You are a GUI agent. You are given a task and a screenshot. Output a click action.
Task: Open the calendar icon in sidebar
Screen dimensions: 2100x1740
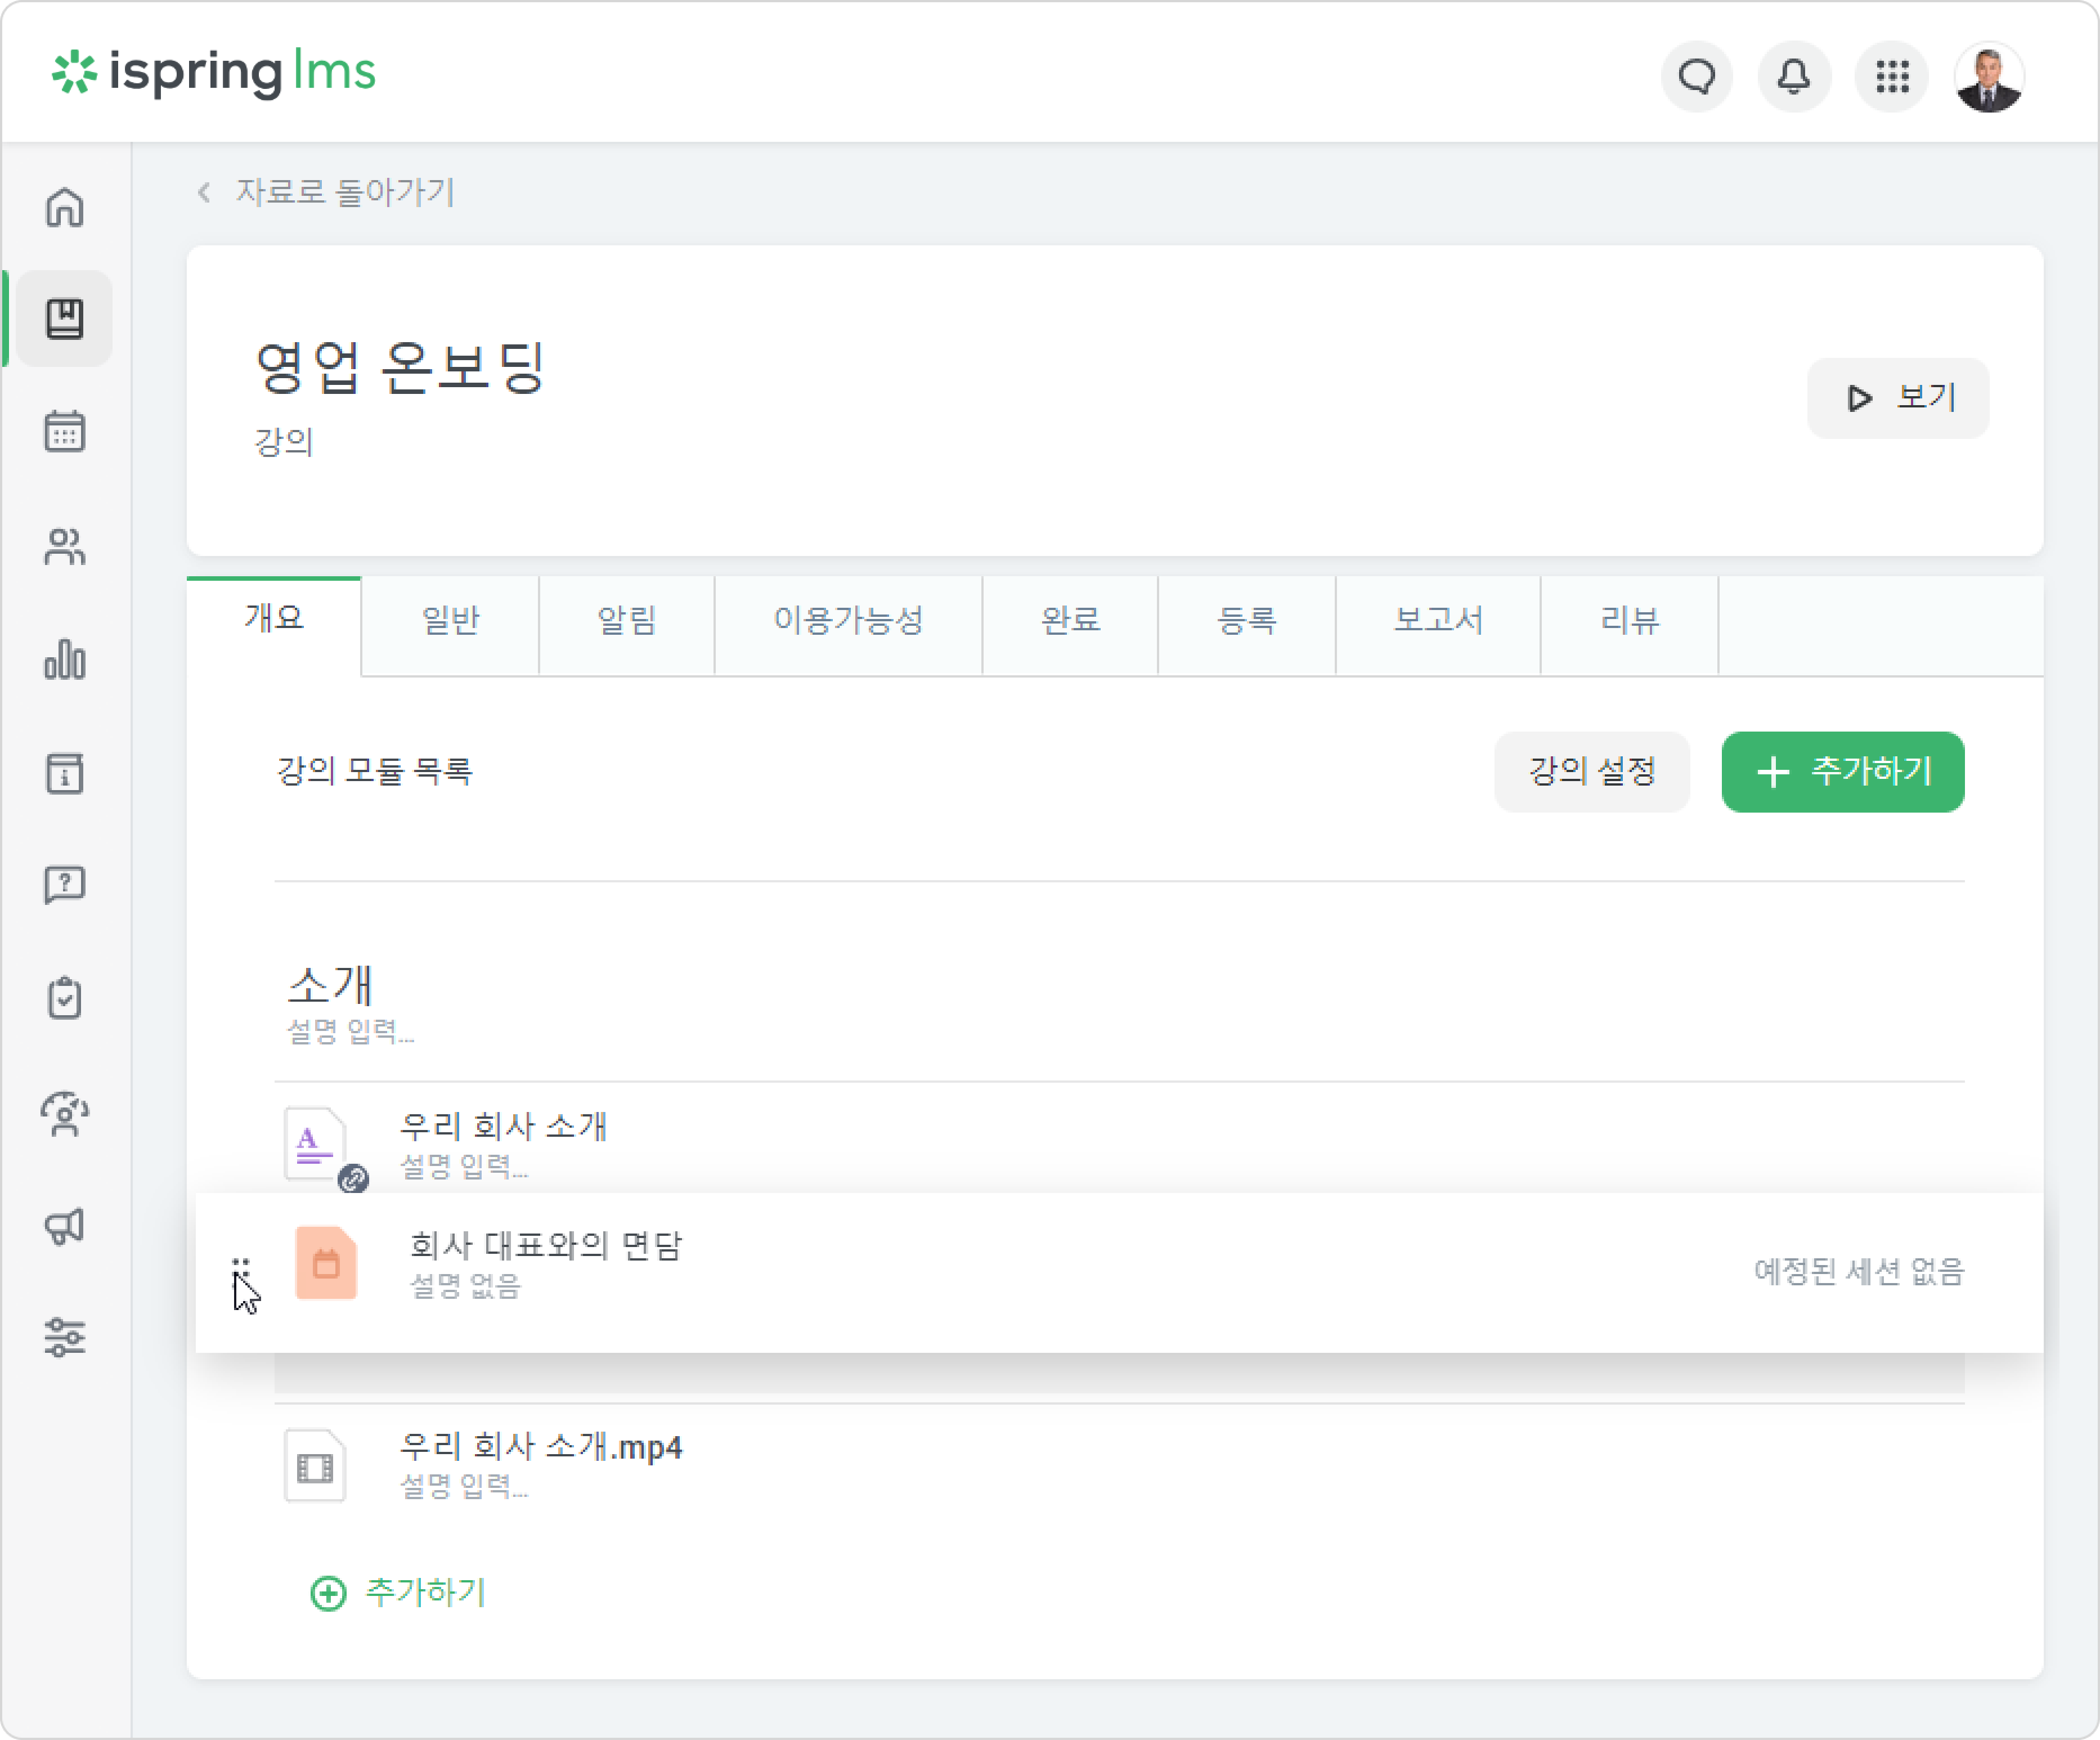click(65, 432)
